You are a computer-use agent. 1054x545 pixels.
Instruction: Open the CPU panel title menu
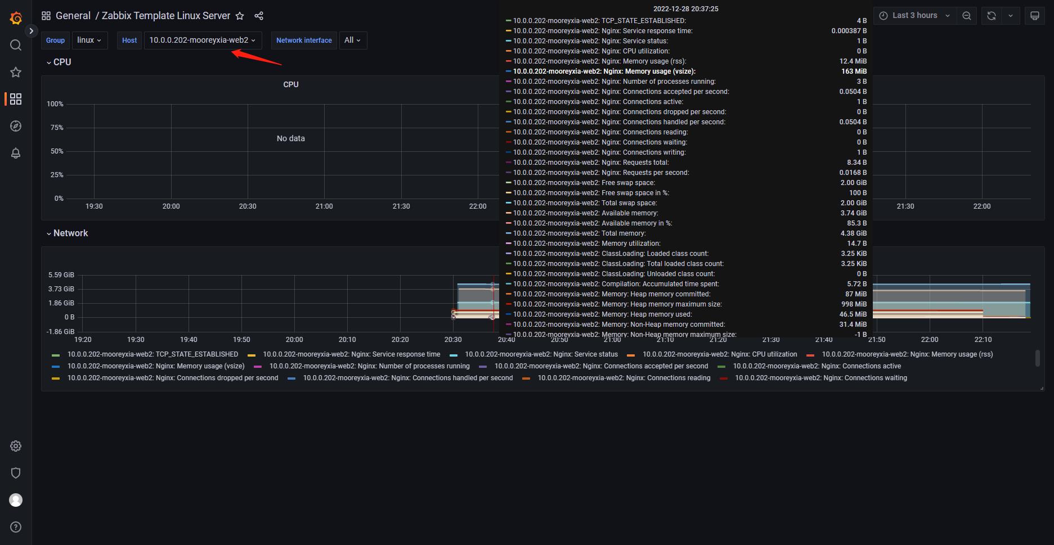291,84
